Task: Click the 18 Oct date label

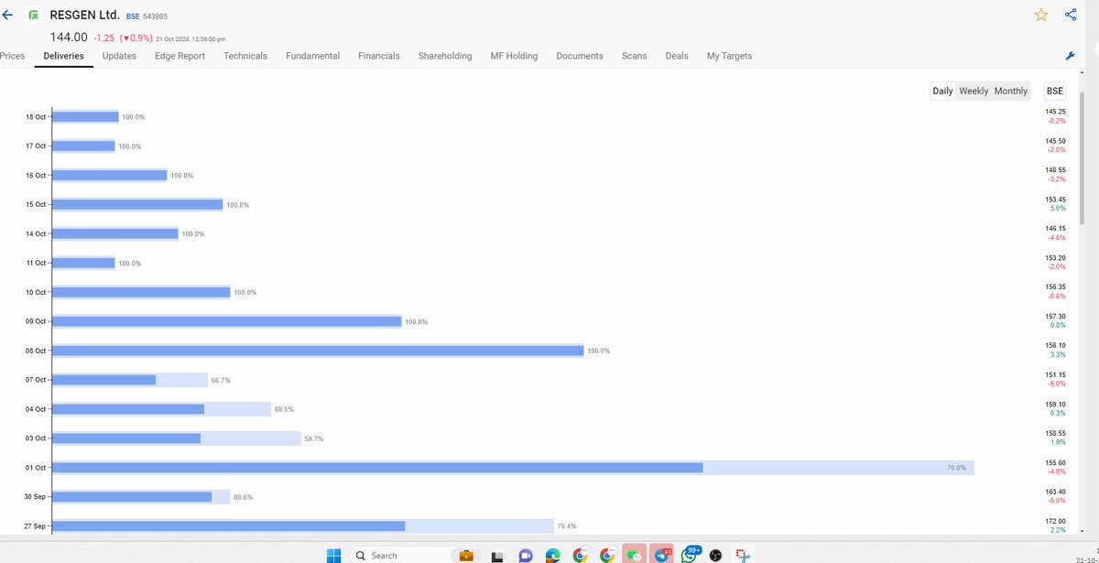Action: coord(36,117)
